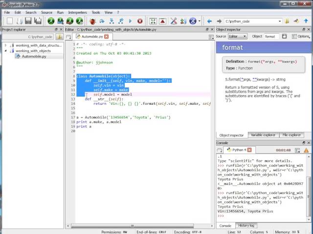Viewport: 313px width, 234px height.
Task: Select the Object inspector tab
Action: point(231,135)
